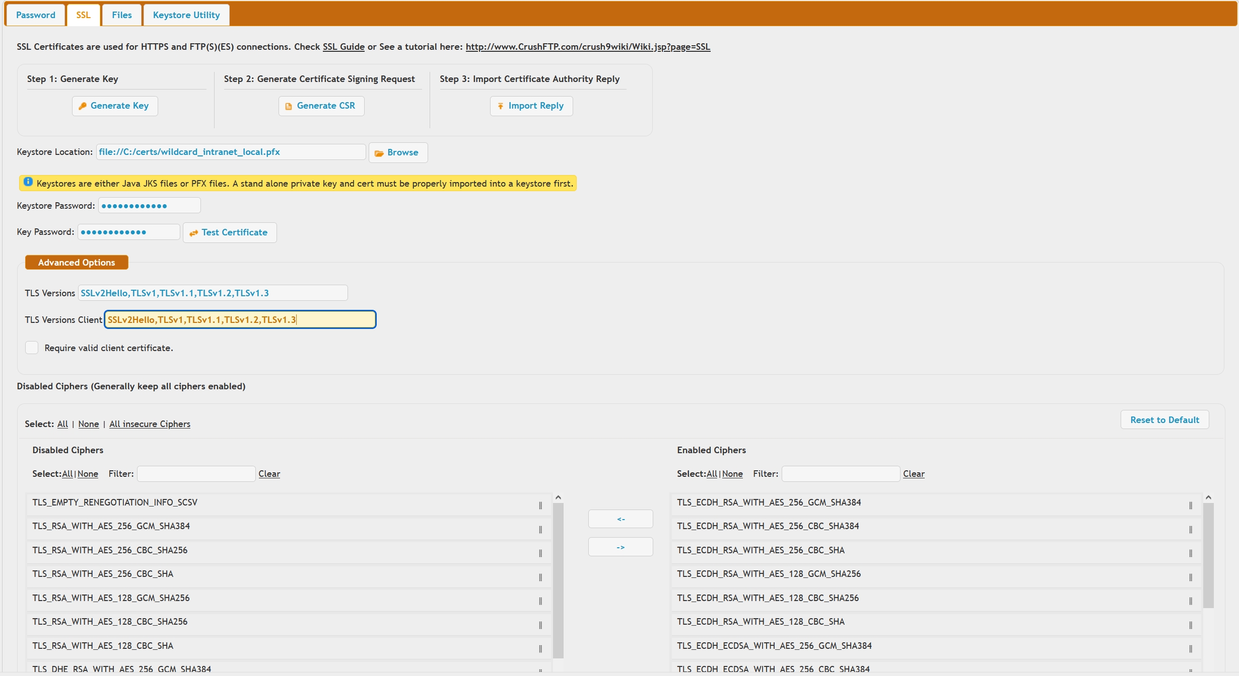Move selected cipher to disabled with <- button
This screenshot has height=676, width=1239.
coord(621,519)
